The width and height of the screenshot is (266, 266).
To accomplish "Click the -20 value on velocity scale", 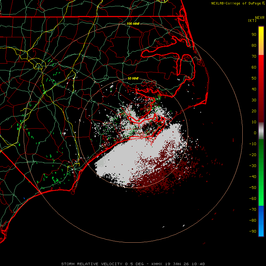I will [253, 155].
